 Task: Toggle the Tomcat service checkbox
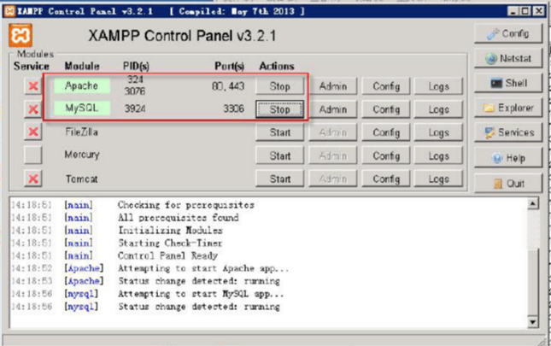(x=33, y=179)
